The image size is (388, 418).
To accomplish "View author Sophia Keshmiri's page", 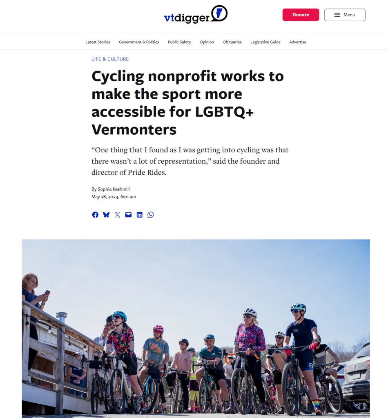I will click(x=114, y=189).
